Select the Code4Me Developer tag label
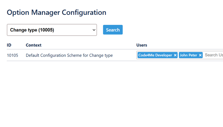 pos(155,55)
